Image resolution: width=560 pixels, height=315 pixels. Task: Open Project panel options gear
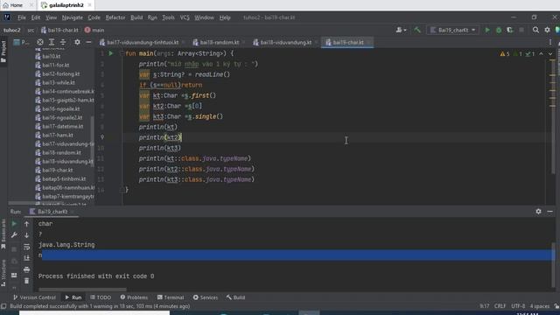click(77, 42)
